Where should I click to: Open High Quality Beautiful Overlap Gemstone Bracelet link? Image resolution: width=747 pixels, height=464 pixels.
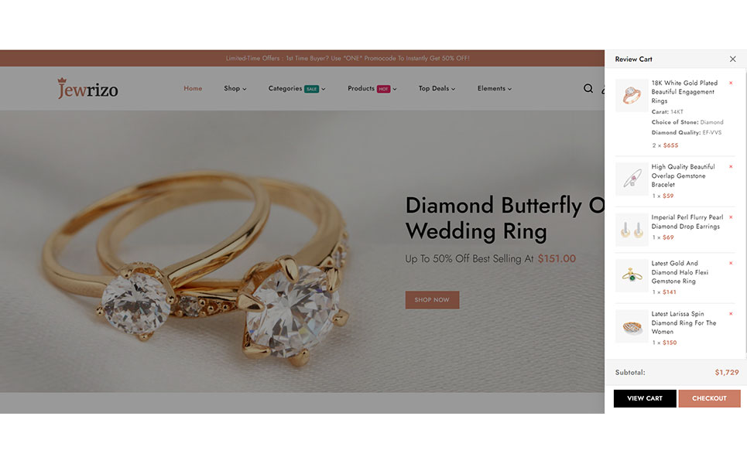(683, 176)
